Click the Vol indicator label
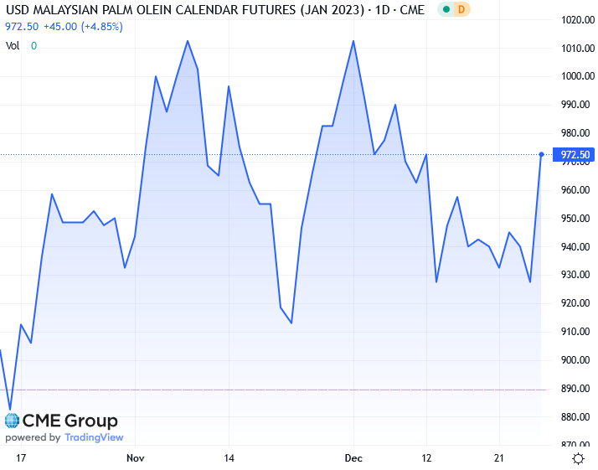The height and width of the screenshot is (470, 598). tap(13, 46)
